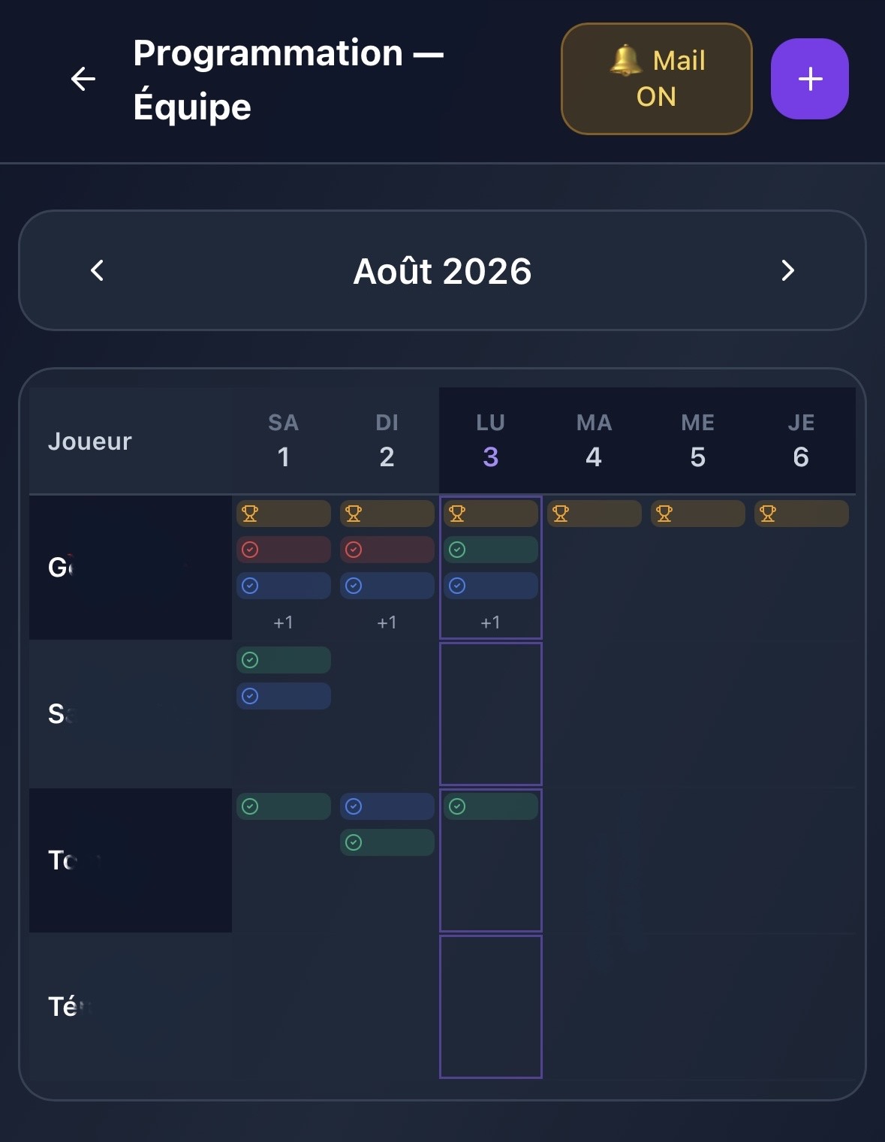Select the LU 3 day column header
This screenshot has height=1142, width=885.
491,440
